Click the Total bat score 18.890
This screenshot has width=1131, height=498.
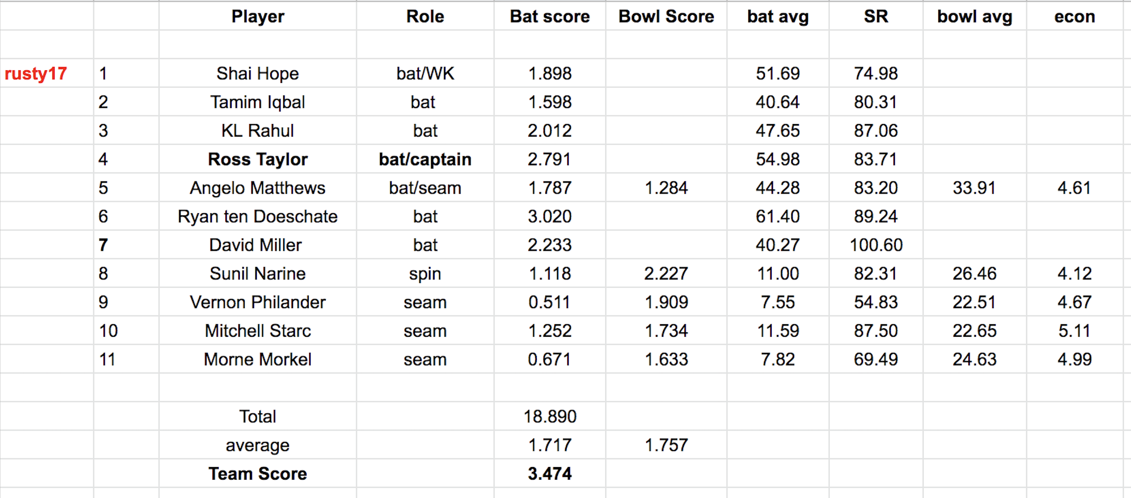point(549,417)
